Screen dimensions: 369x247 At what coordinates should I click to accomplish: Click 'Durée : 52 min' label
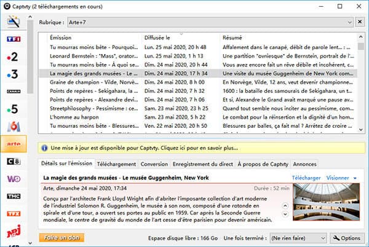coord(272,188)
